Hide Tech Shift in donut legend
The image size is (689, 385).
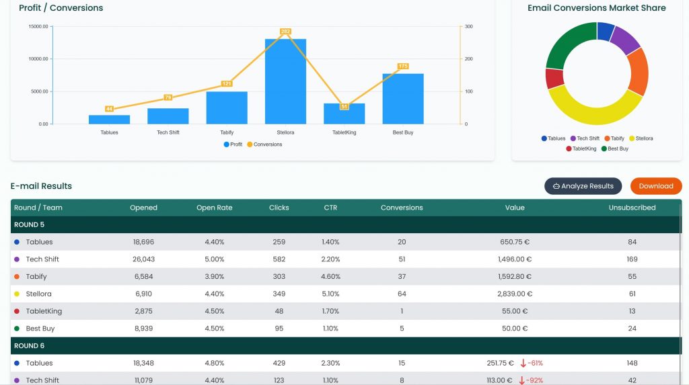(x=585, y=138)
